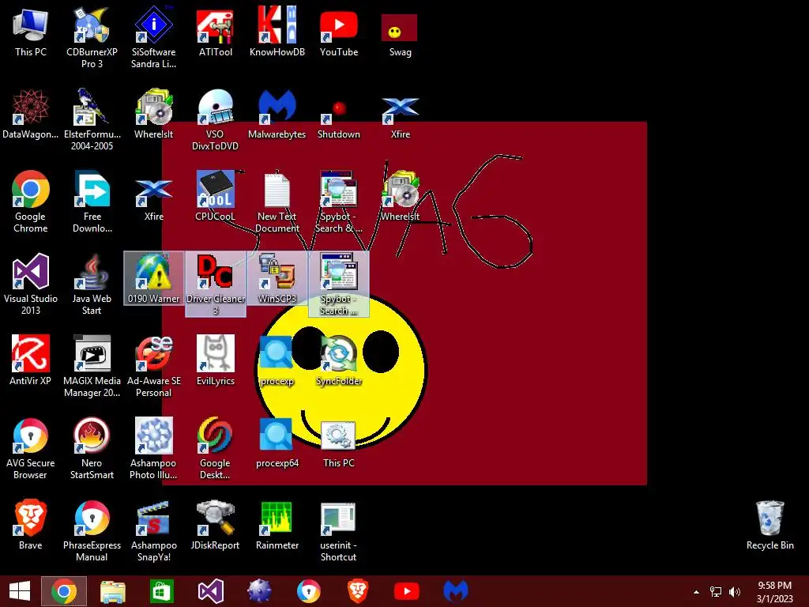Launch Brave from the taskbar
809x607 pixels.
pyautogui.click(x=358, y=591)
